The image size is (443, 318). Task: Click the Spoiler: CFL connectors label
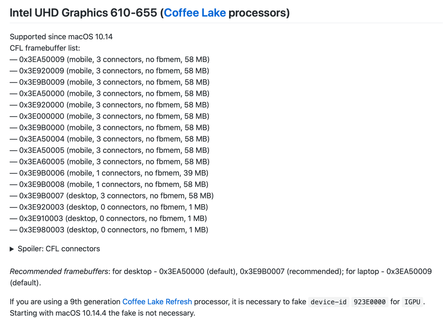(x=59, y=249)
